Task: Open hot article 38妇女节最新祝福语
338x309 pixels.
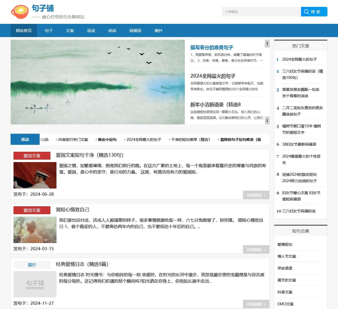Action: point(299,144)
